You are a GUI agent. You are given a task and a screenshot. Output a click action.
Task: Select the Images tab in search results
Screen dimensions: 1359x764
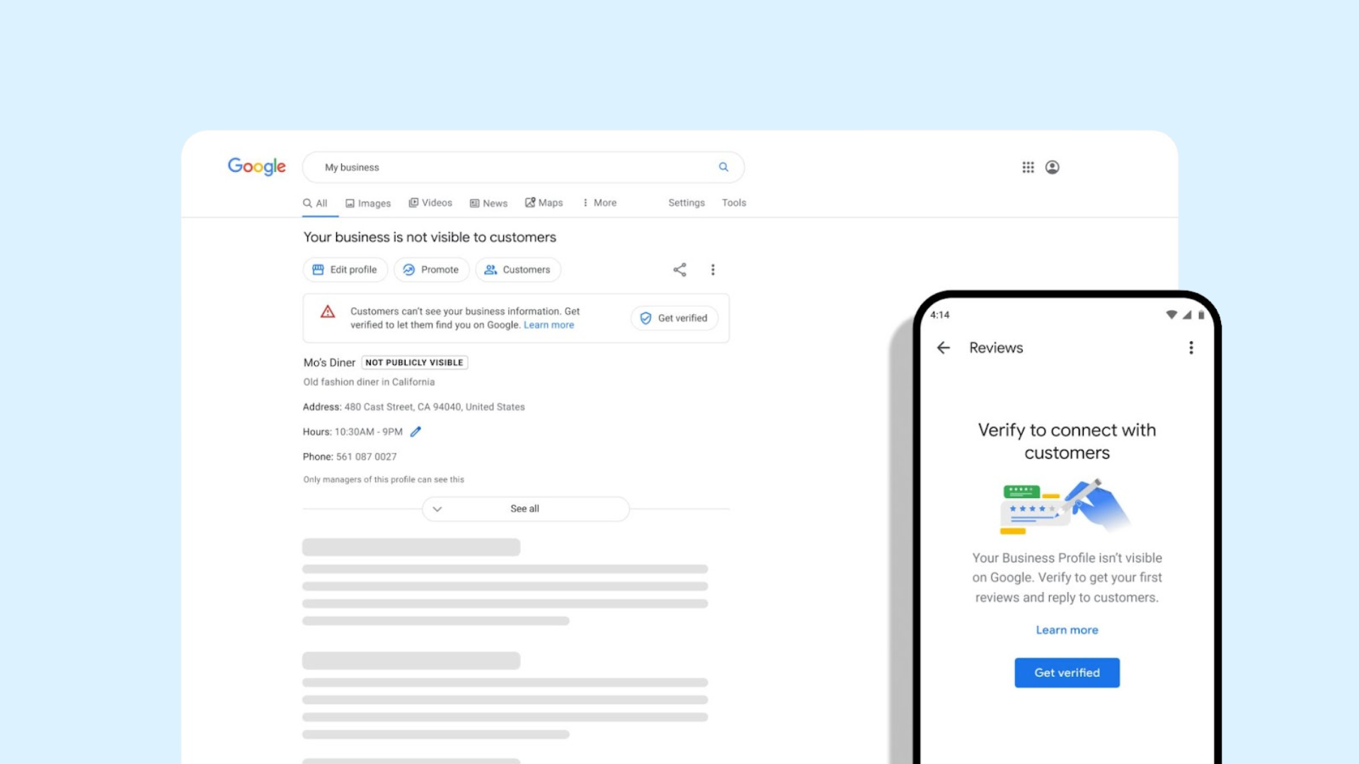369,202
